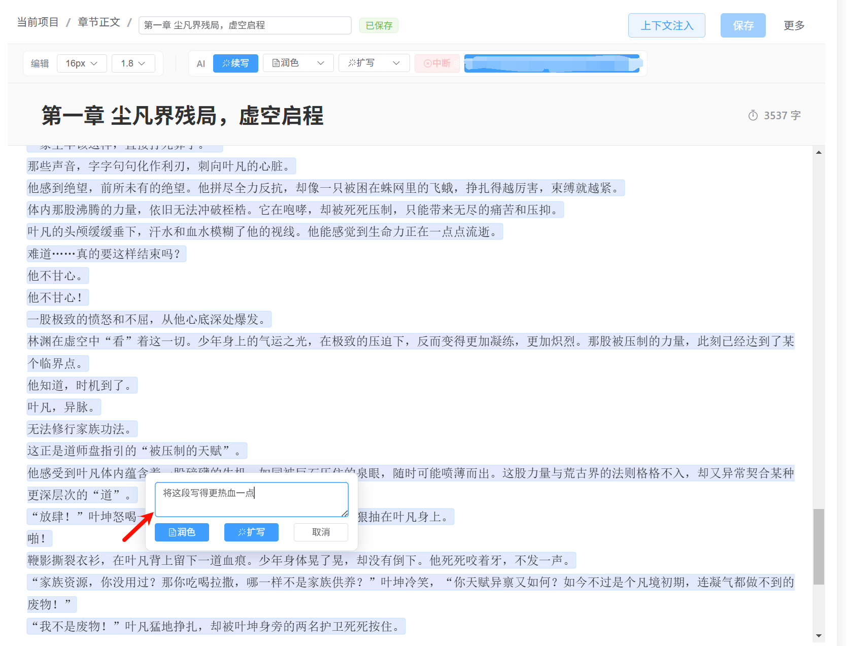Click the vertical scrollbar thumb
This screenshot has height=646, width=848.
click(819, 547)
